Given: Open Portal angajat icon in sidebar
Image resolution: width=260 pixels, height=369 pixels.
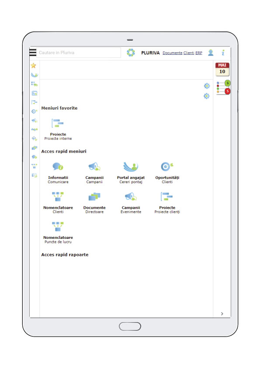Looking at the screenshot, I should tap(34, 75).
